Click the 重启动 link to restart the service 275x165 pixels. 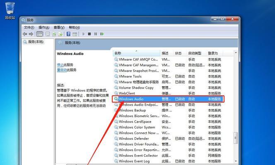[x=62, y=70]
